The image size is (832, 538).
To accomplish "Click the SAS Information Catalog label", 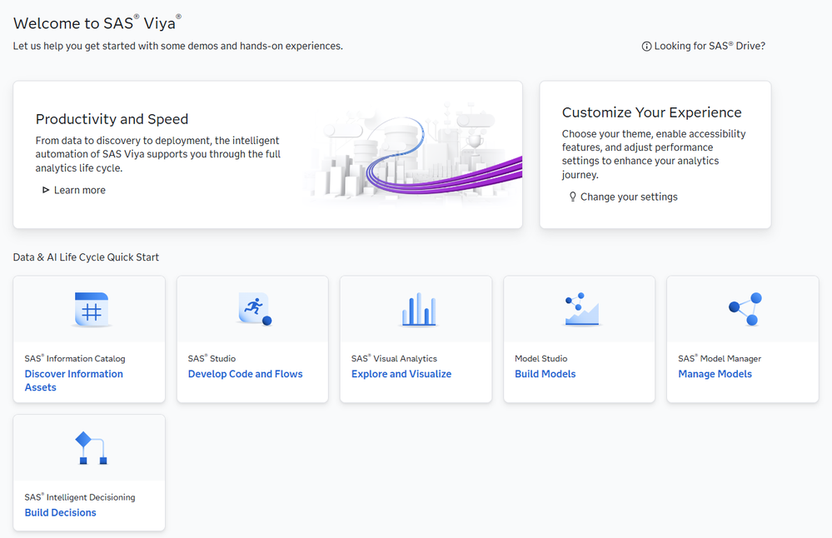I will [75, 359].
